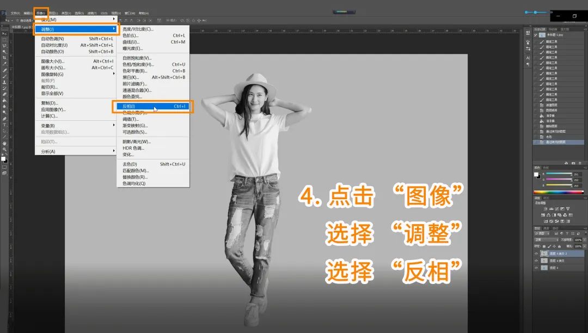Toggle lock image pixels in Layers panel
This screenshot has height=333, width=588.
point(549,246)
